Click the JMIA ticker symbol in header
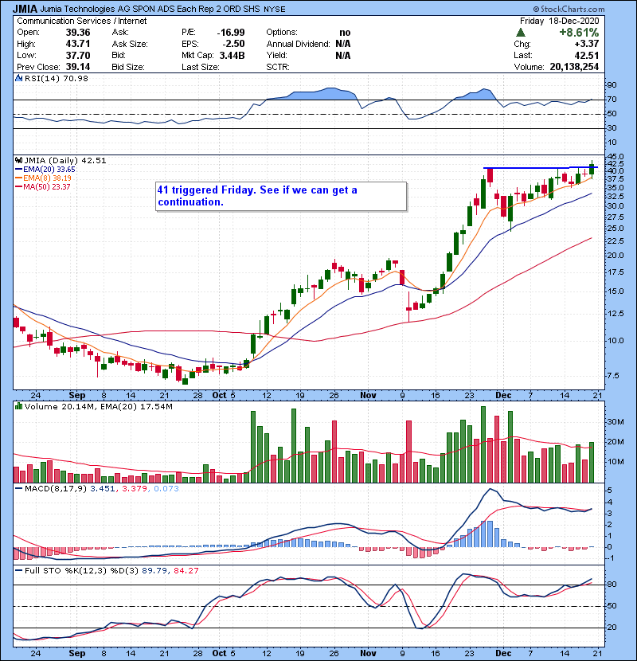This screenshot has height=661, width=637. [x=25, y=9]
